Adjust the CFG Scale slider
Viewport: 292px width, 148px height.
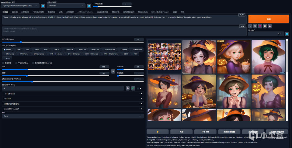coord(73,82)
